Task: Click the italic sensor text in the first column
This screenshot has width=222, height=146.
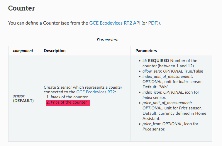Action: 18,96
